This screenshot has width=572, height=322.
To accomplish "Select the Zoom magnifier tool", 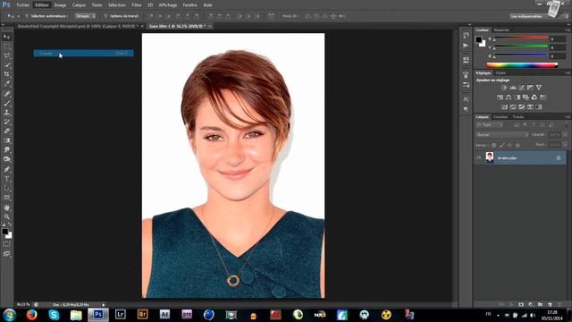I will tap(6, 216).
